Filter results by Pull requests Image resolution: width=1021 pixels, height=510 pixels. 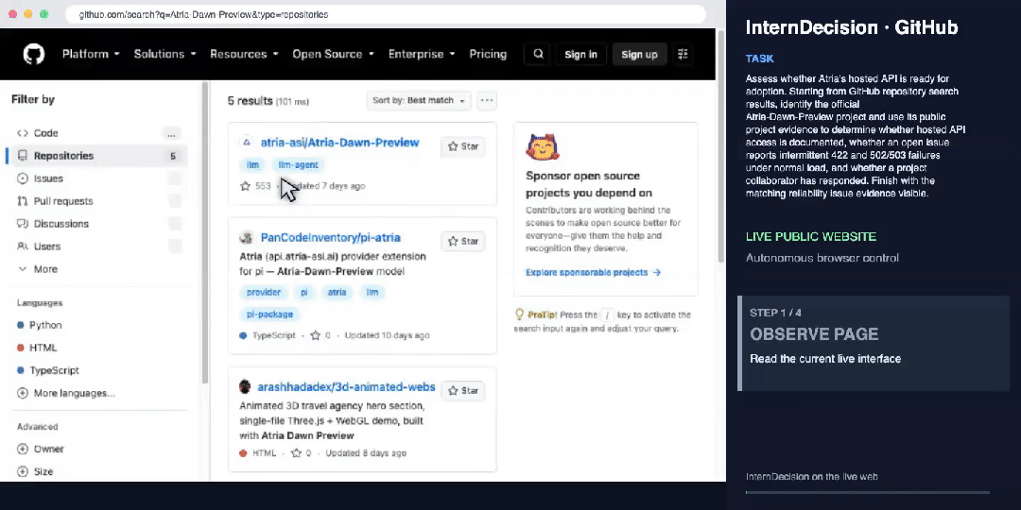click(96, 201)
